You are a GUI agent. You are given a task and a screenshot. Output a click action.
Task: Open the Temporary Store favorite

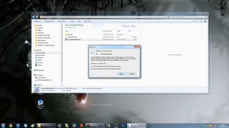tap(43, 43)
